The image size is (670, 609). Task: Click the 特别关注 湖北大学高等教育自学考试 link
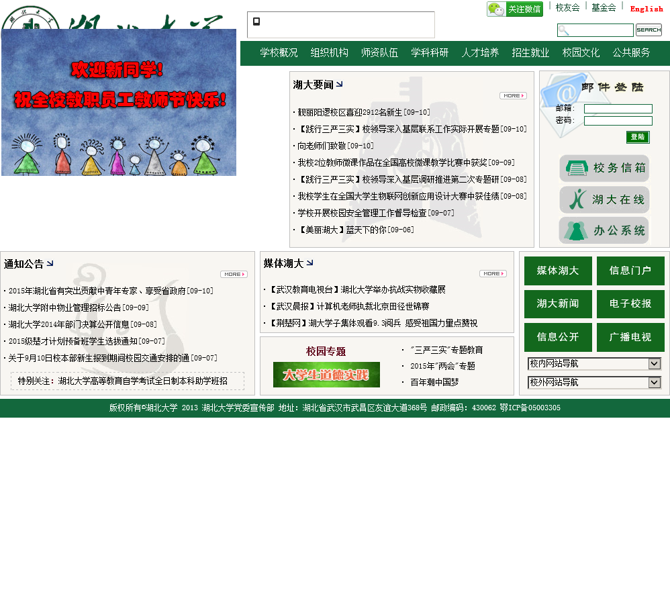click(123, 381)
